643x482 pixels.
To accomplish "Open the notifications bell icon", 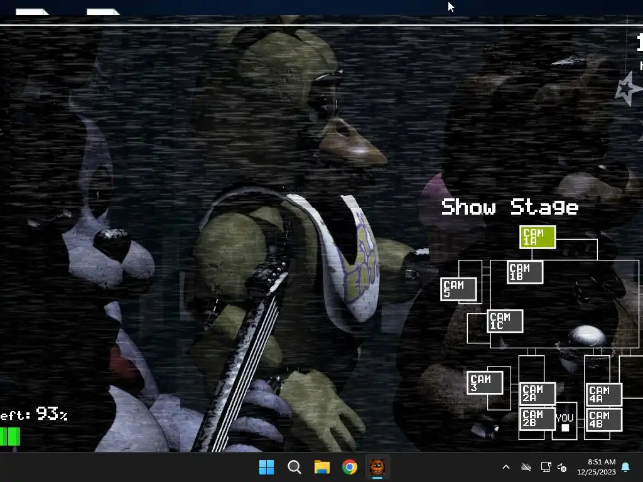I will click(x=626, y=467).
